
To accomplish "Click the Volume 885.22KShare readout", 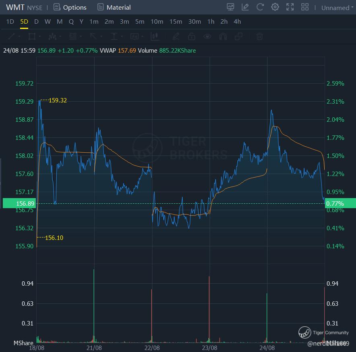I will point(167,50).
